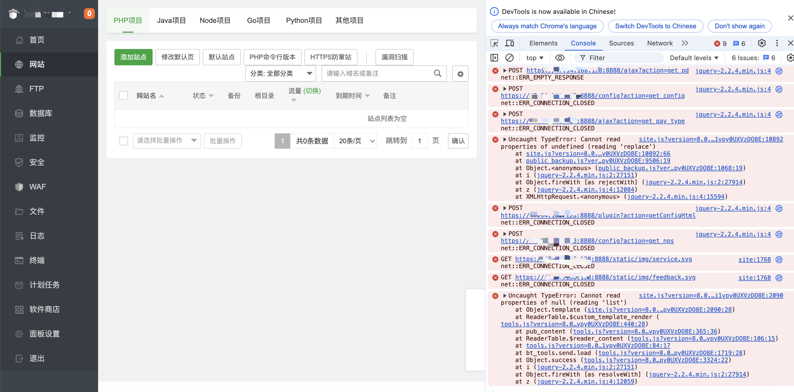Click the 确认 page jump button

[x=458, y=141]
